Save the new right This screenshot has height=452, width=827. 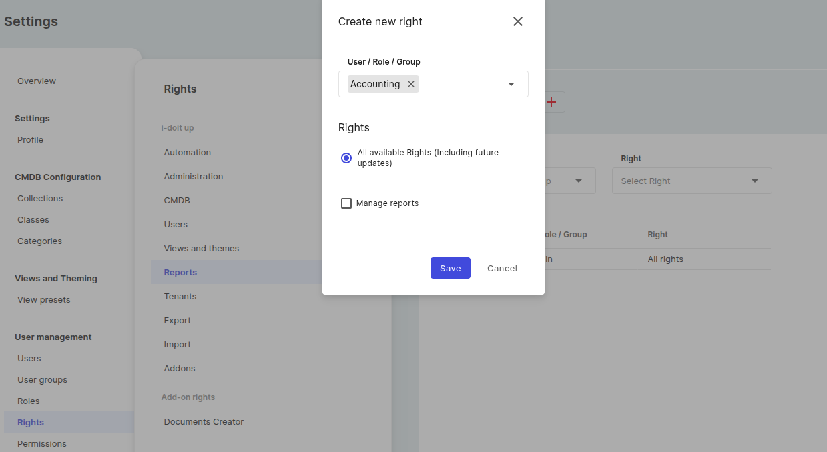(x=450, y=268)
